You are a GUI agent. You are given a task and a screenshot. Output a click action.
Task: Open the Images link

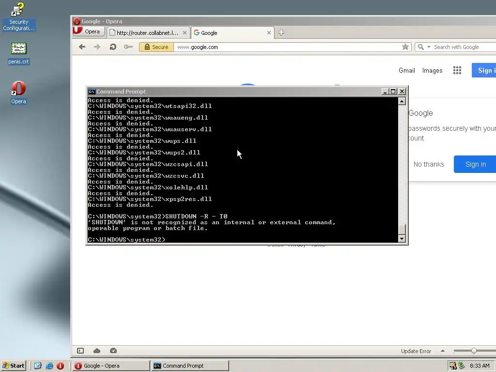point(432,70)
